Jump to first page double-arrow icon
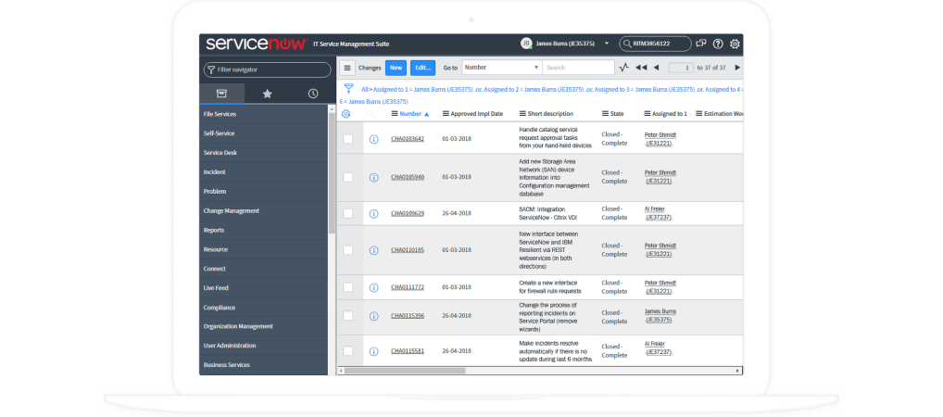Viewport: 943px width, 417px height. coord(641,68)
